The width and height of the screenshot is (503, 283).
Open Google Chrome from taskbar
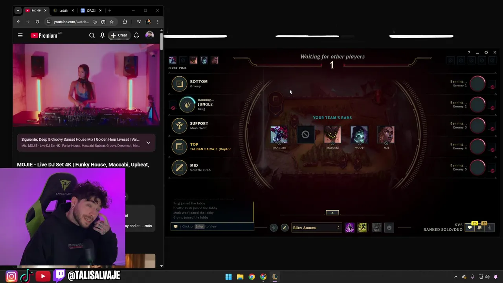tap(251, 277)
